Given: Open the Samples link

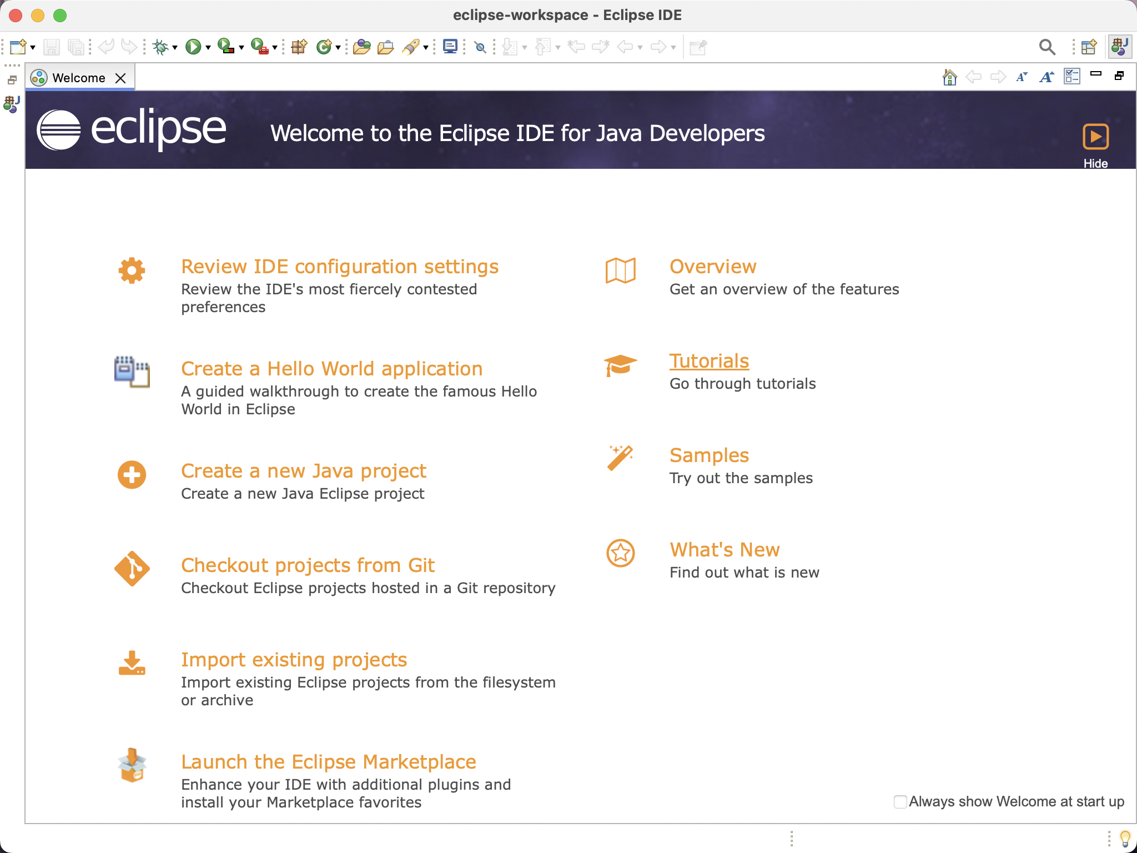Looking at the screenshot, I should pos(710,455).
